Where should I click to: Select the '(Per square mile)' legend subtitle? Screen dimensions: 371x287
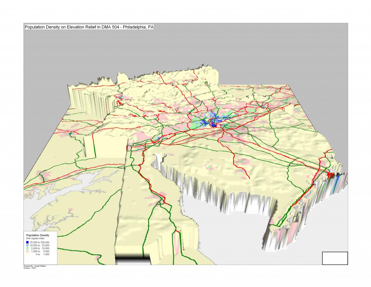[35, 238]
